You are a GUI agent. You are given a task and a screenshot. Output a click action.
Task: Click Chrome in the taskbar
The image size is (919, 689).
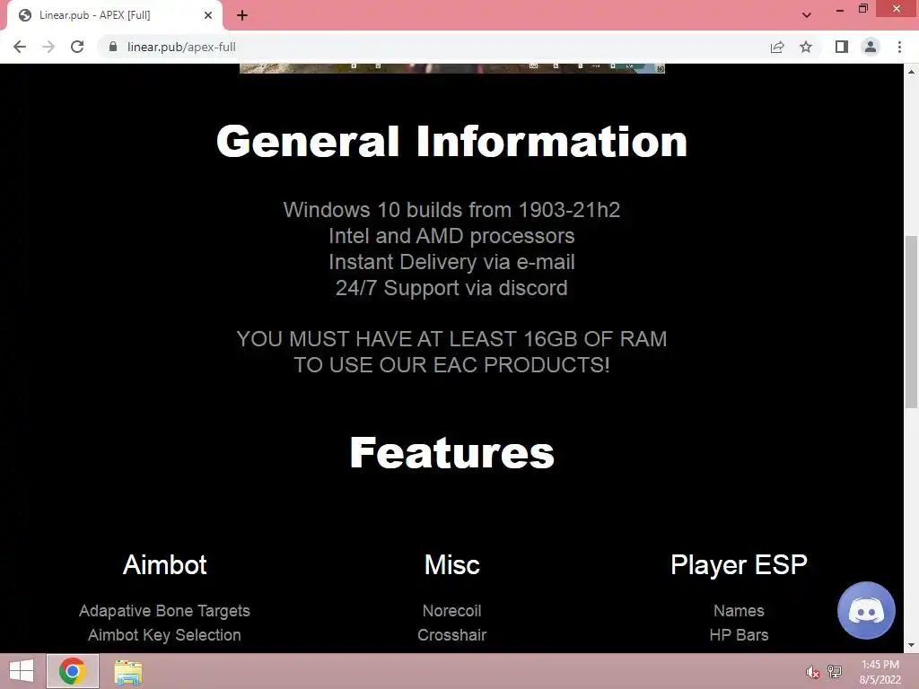72,671
